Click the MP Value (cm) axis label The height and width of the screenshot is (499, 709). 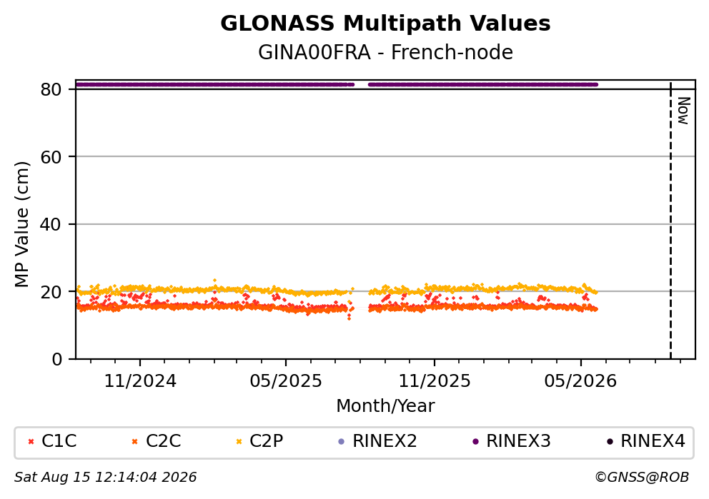21,224
